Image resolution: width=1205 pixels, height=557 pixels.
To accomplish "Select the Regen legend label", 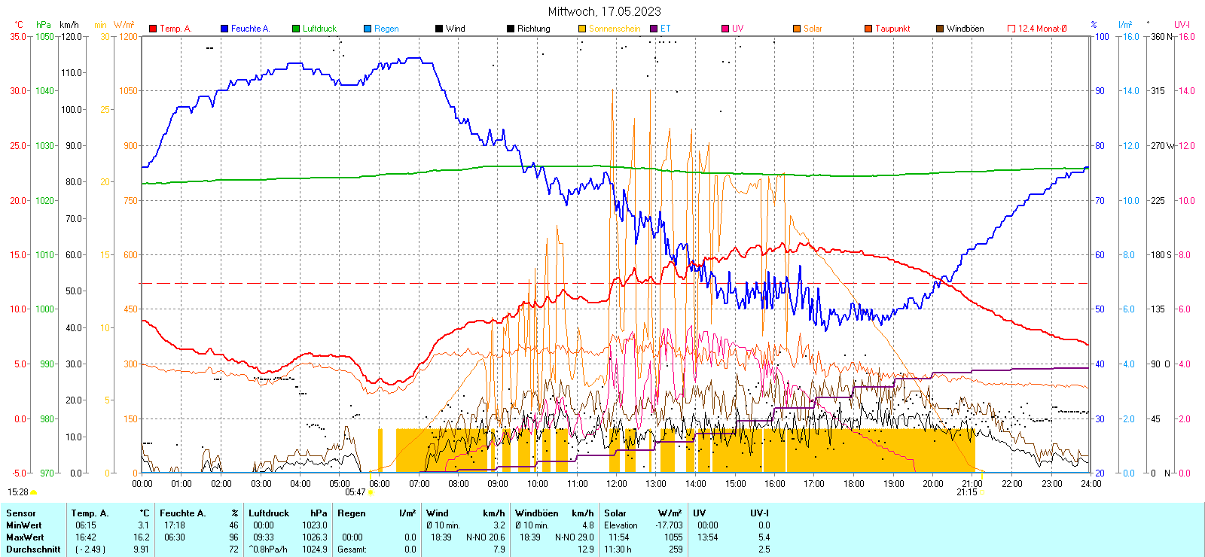I will pyautogui.click(x=386, y=29).
